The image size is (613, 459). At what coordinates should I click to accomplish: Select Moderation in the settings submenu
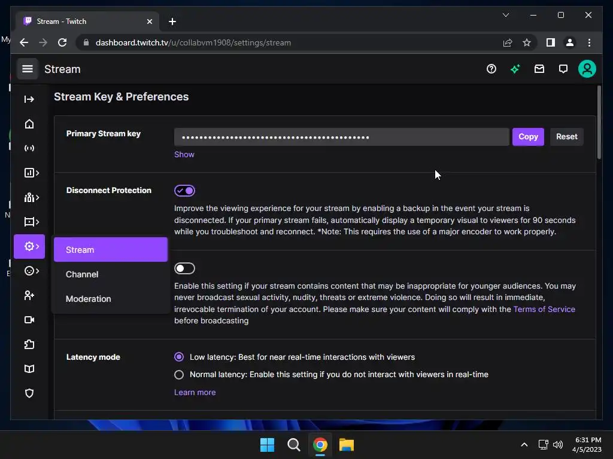[x=111, y=299]
